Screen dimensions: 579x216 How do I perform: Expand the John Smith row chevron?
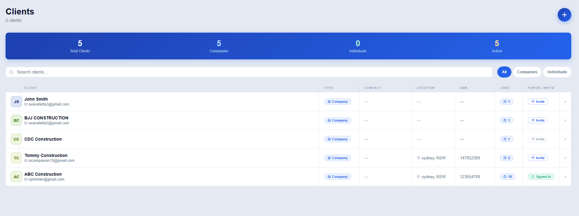565,102
